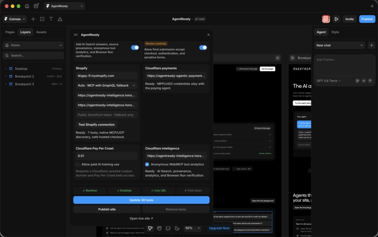Open the New chat dropdown
378x237 pixels.
pyautogui.click(x=339, y=45)
